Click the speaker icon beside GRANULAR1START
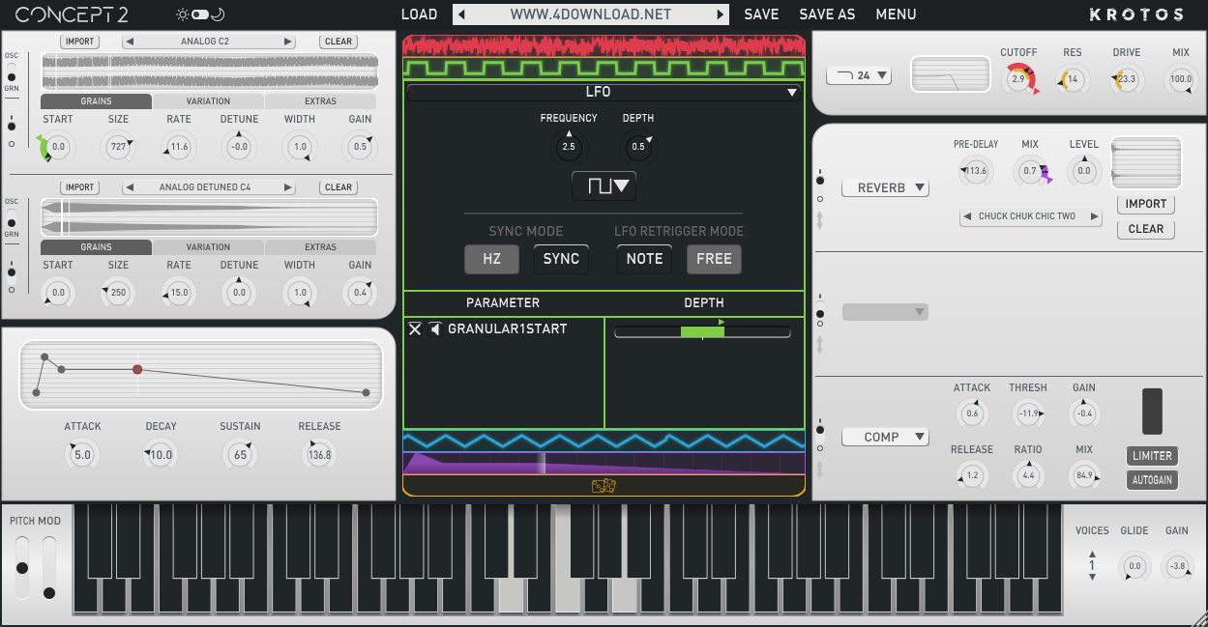The width and height of the screenshot is (1208, 627). point(435,329)
